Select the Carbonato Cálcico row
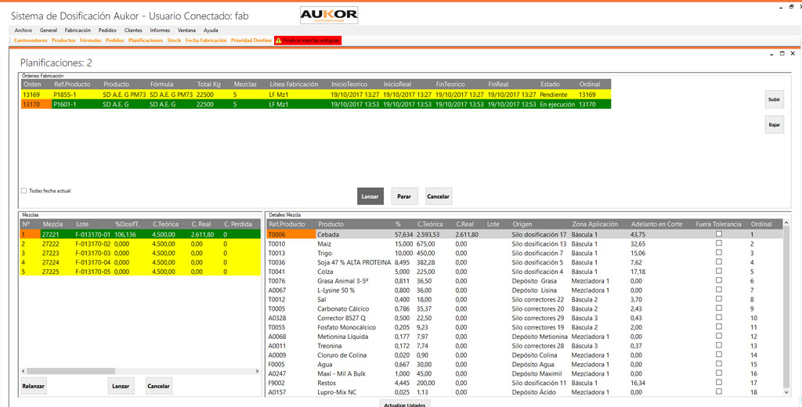The height and width of the screenshot is (407, 802). tap(524, 308)
